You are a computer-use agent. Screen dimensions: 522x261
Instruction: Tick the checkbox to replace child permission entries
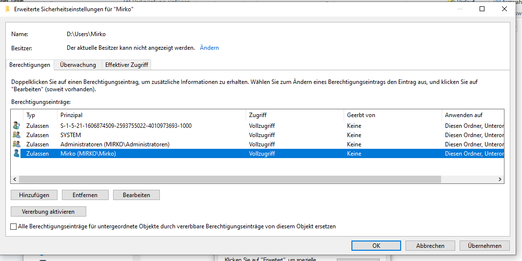(13, 227)
